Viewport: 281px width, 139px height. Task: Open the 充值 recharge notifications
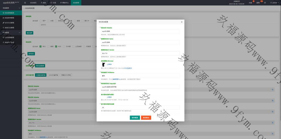[250, 3]
